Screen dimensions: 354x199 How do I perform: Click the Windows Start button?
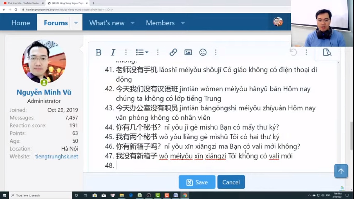coord(4,195)
